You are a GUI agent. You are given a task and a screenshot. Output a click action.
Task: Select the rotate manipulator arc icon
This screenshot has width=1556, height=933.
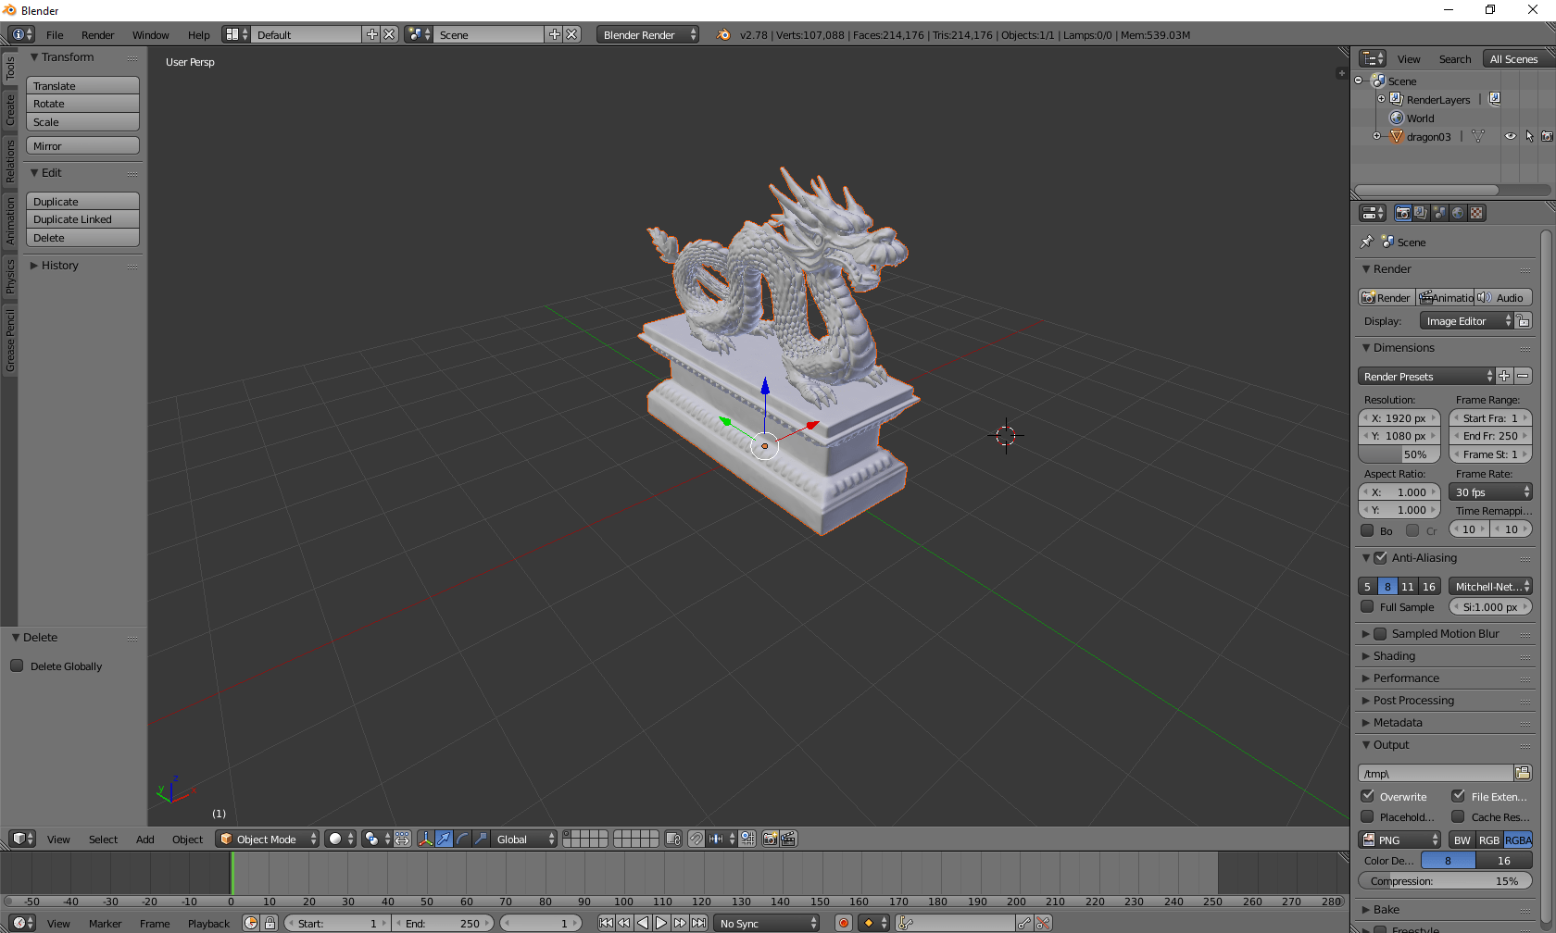tap(462, 839)
